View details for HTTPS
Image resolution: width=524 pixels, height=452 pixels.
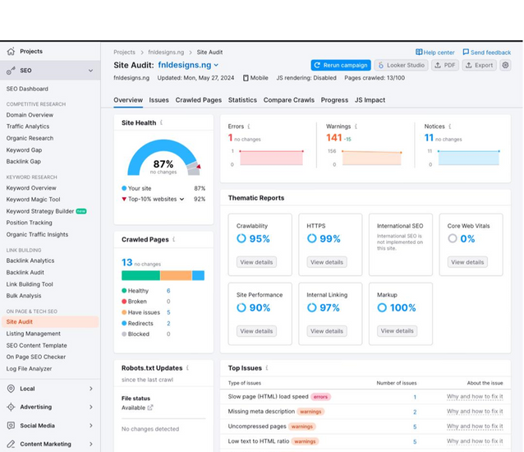click(327, 262)
